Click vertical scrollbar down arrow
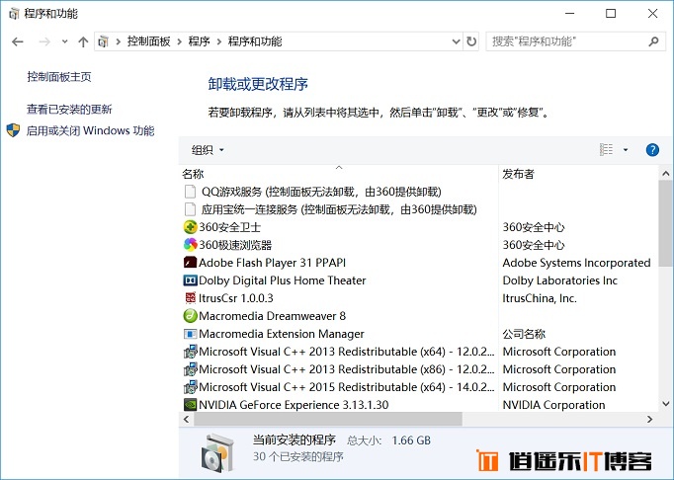The image size is (674, 480). click(665, 404)
